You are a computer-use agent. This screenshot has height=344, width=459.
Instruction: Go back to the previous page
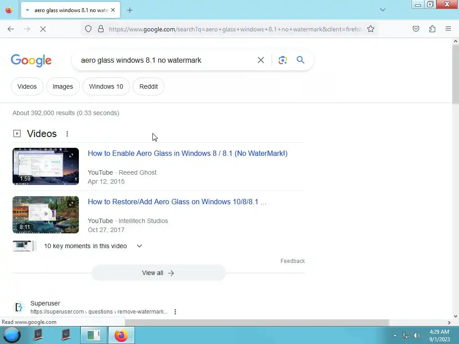[11, 29]
